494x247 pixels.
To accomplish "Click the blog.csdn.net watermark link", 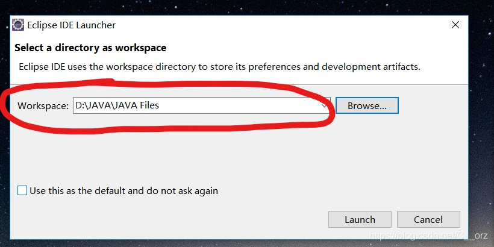I will pos(429,236).
